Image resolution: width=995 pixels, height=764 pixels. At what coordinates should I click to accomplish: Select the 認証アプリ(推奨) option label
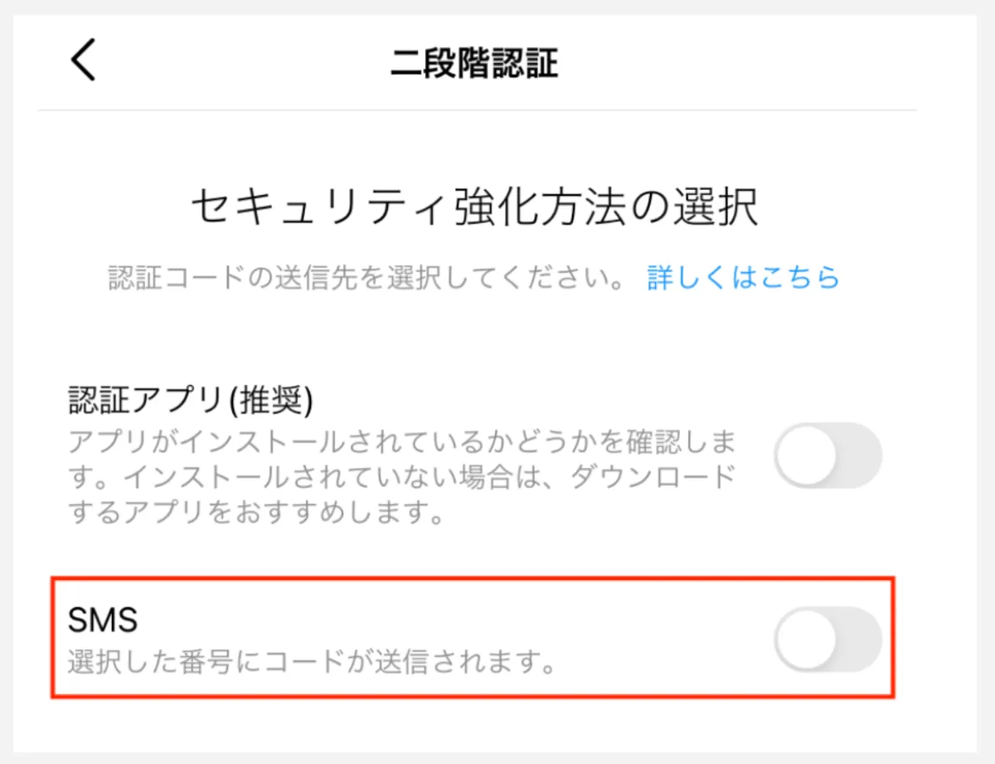(190, 403)
